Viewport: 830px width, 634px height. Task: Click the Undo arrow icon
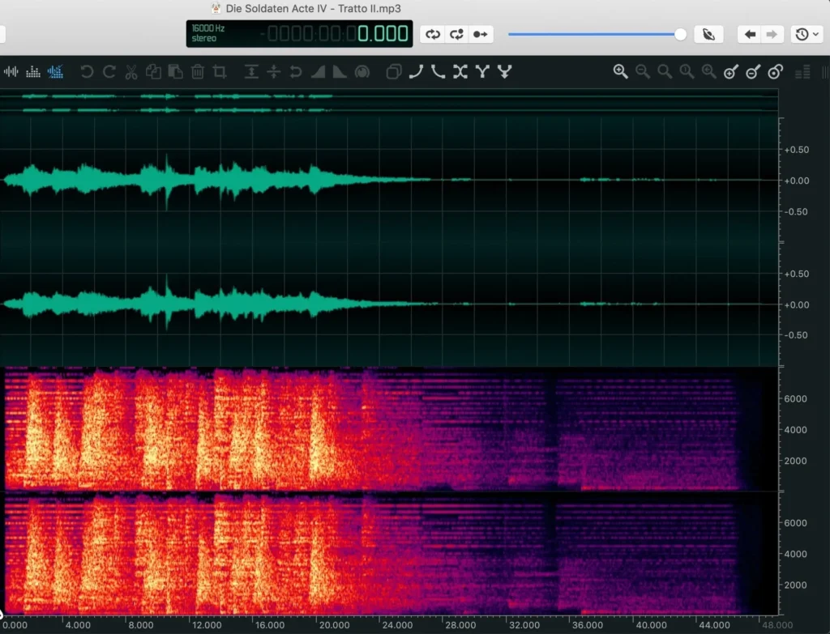pyautogui.click(x=88, y=72)
